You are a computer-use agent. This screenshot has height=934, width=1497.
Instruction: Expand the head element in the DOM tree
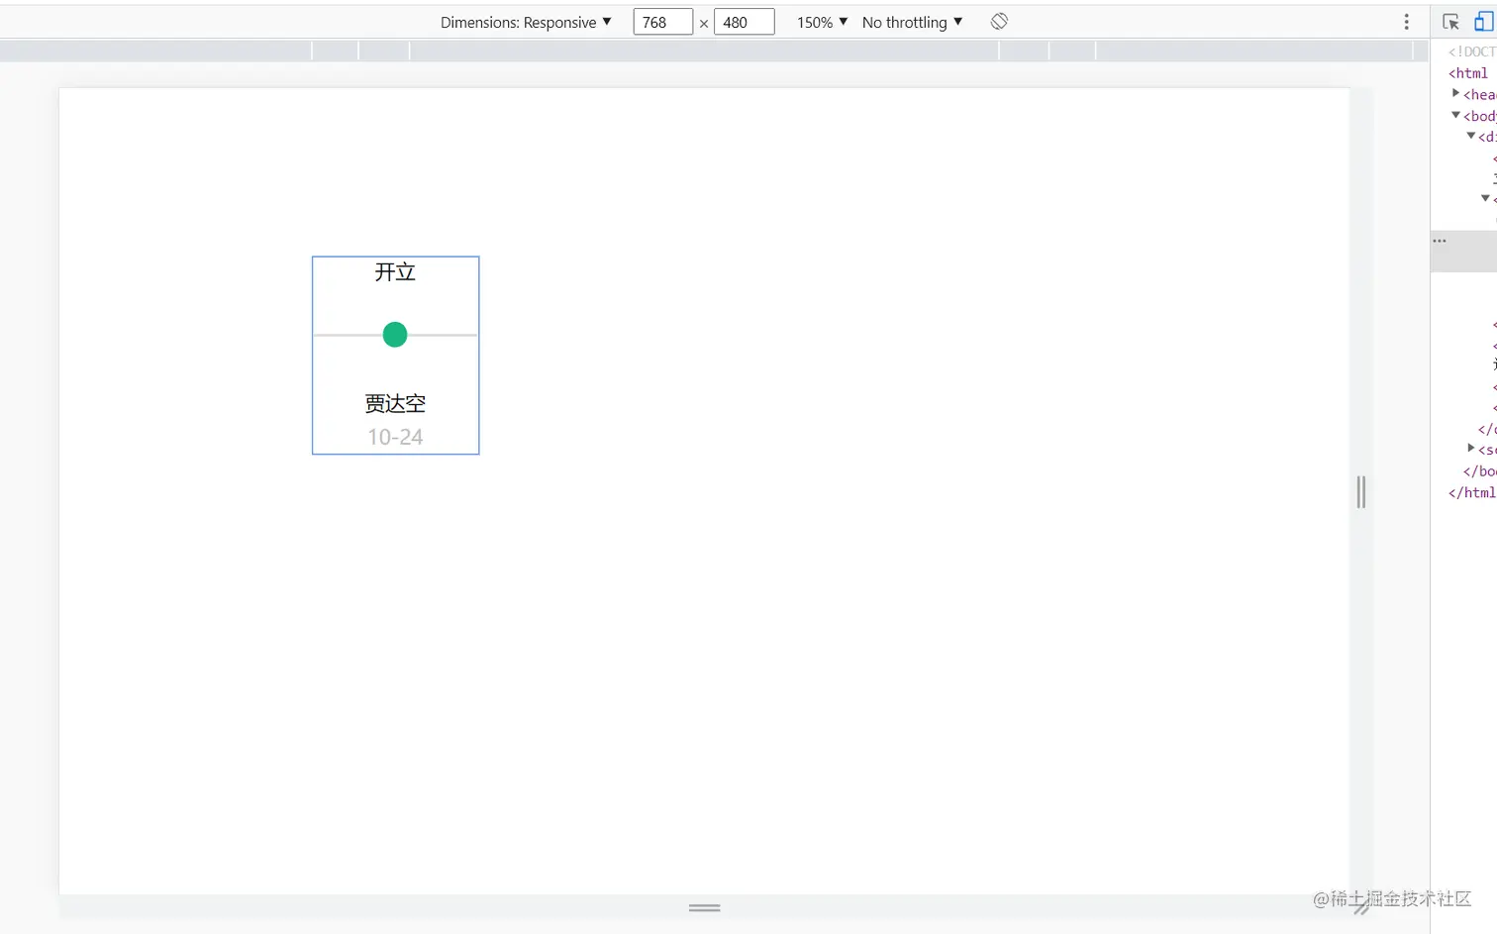1453,93
